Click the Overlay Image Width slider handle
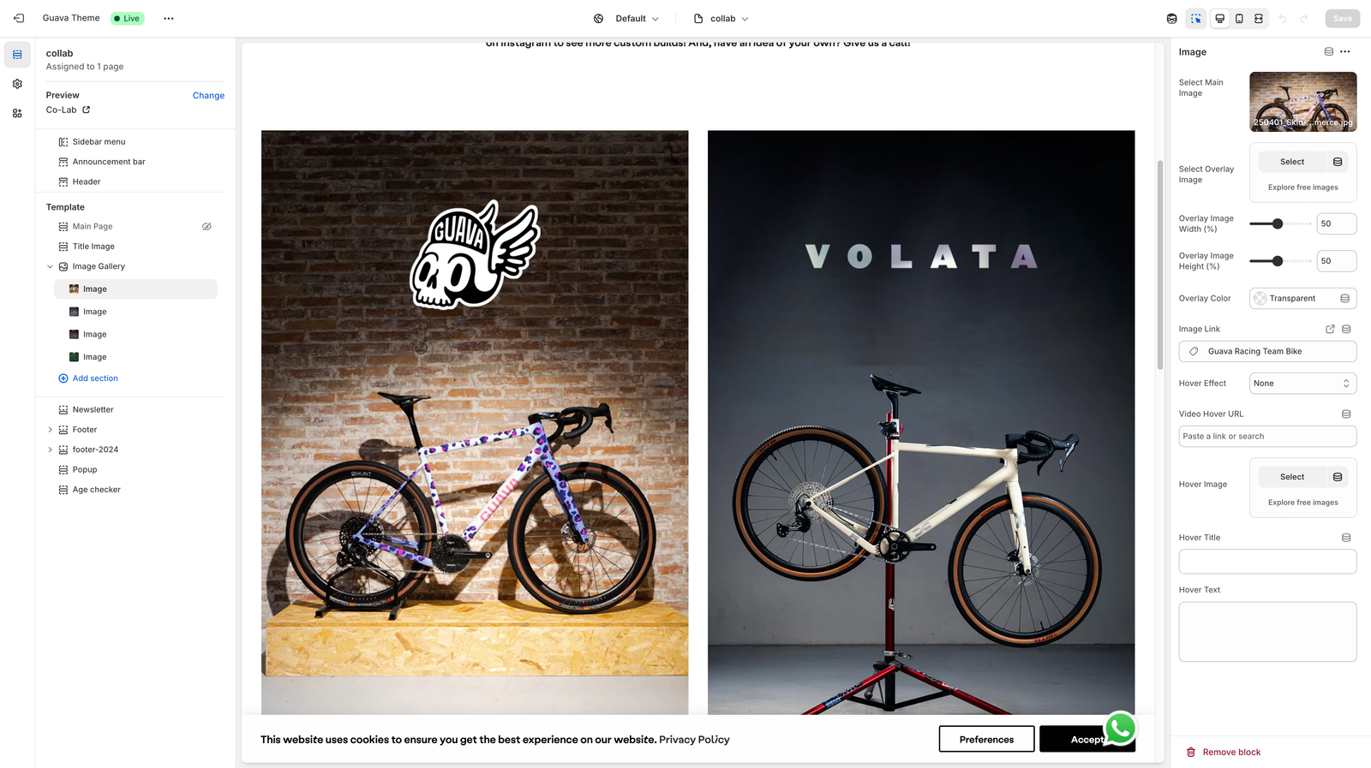 1278,223
